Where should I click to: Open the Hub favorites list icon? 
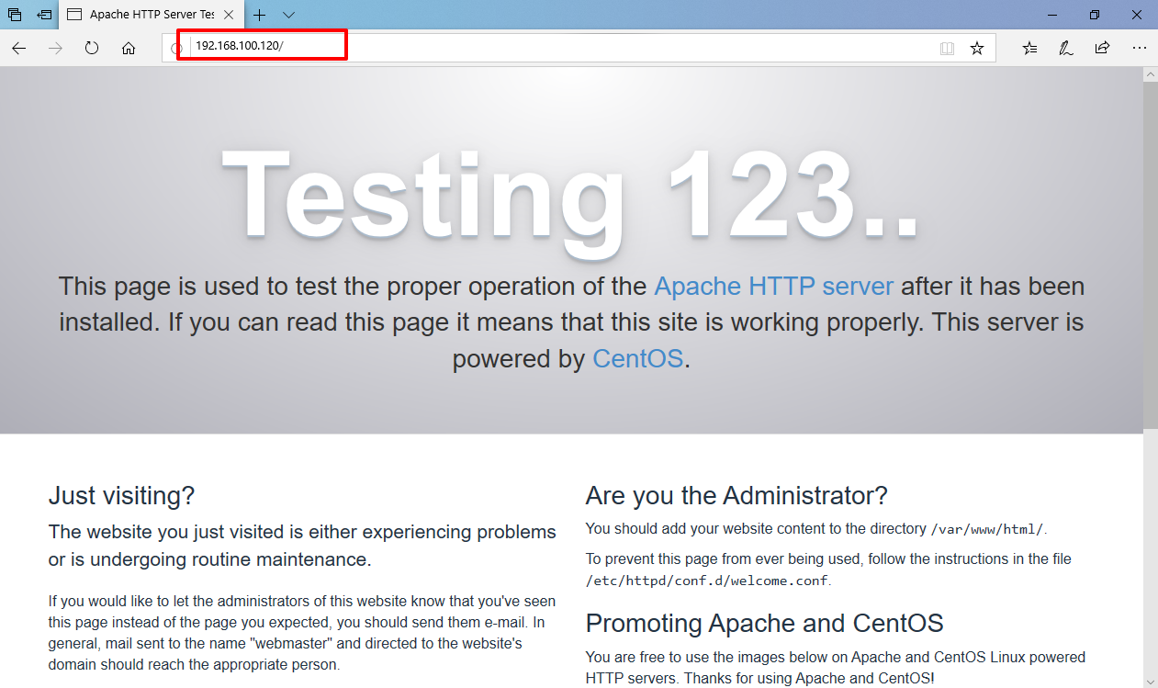click(1030, 49)
